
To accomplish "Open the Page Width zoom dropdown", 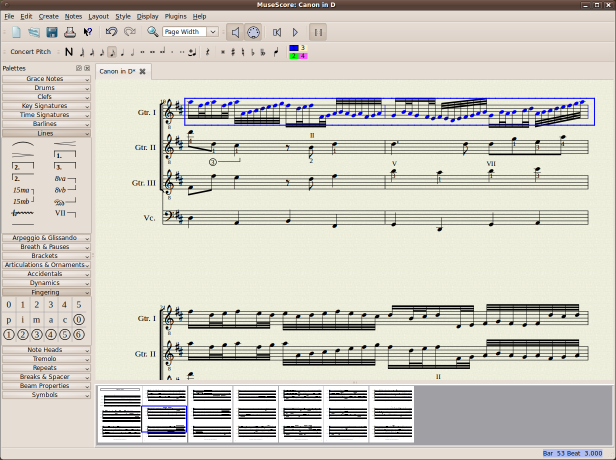I will [212, 31].
